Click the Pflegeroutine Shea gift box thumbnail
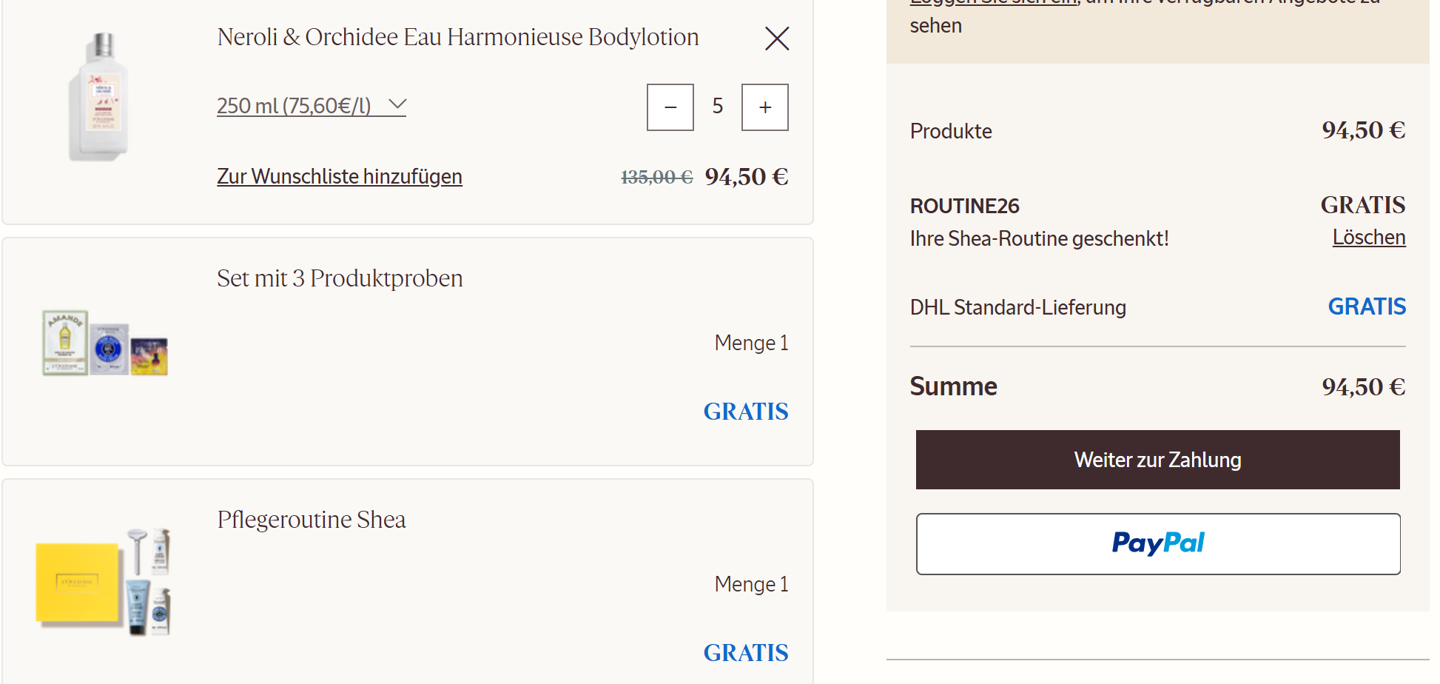Screen dimensions: 1440x684 [104, 582]
